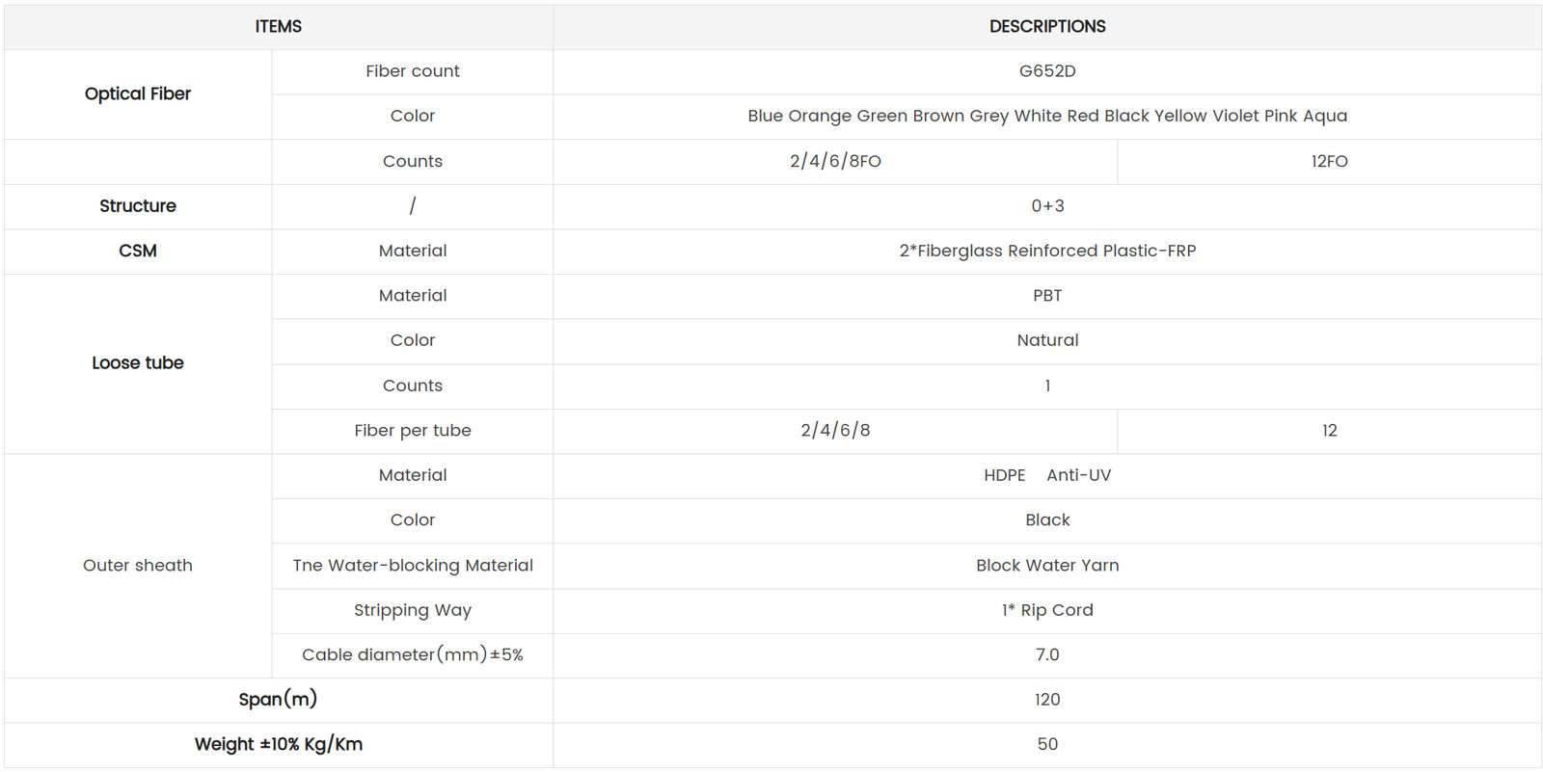The height and width of the screenshot is (772, 1543).
Task: Select the Fiberglass Reinforced Plastic-FRP cell
Action: click(1047, 251)
